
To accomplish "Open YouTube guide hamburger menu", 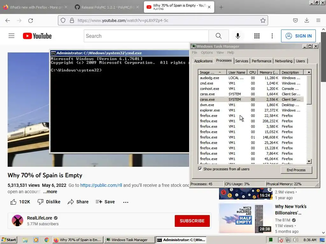I will [x=11, y=36].
